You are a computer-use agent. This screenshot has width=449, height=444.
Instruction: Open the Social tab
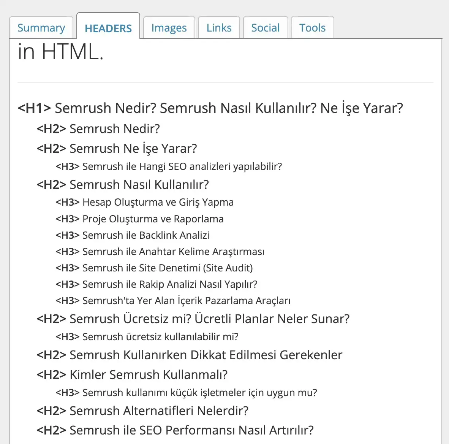point(265,27)
